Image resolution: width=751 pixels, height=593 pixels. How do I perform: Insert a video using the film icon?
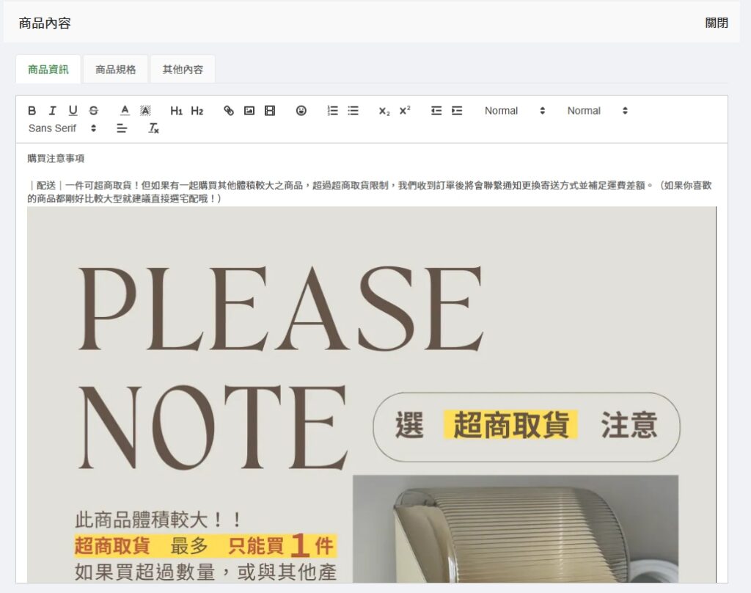(270, 111)
